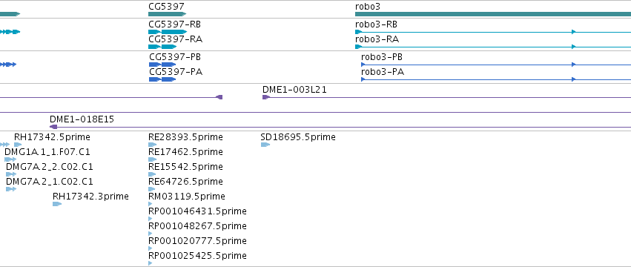Open the robo3-RA transcript label
Image resolution: width=631 pixels, height=267 pixels.
pyautogui.click(x=377, y=39)
